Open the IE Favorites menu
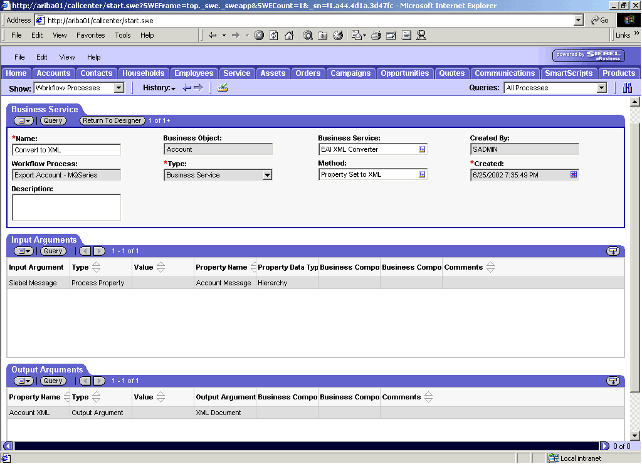This screenshot has height=464, width=642. point(90,35)
